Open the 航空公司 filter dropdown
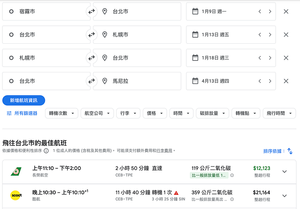Image resolution: width=300 pixels, height=209 pixels. tap(97, 113)
